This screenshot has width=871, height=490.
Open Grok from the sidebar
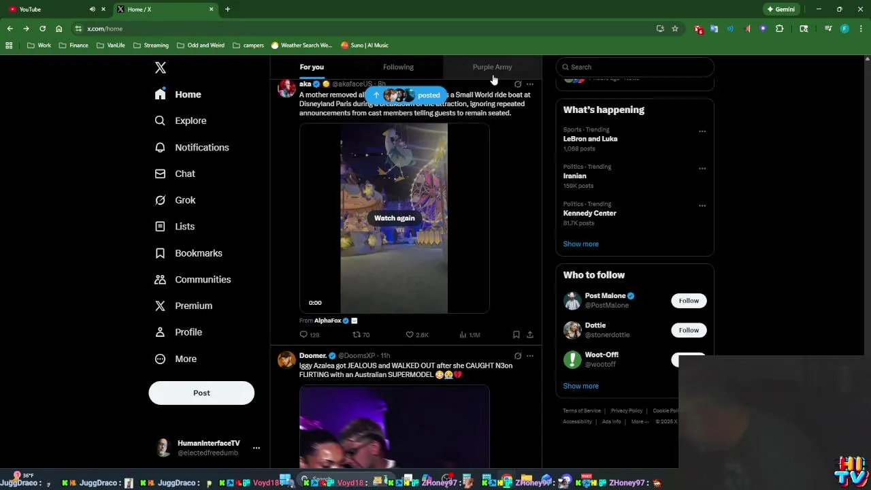pyautogui.click(x=176, y=200)
